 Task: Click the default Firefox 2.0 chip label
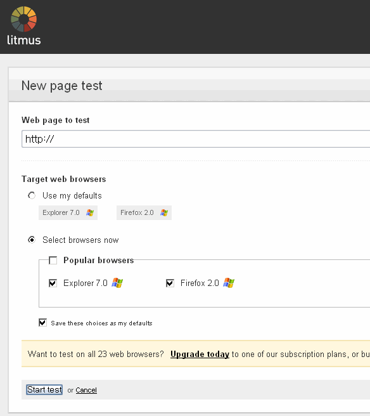coord(137,213)
